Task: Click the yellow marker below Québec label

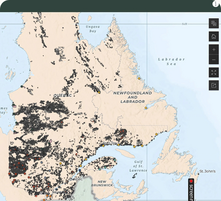Action: coord(99,92)
